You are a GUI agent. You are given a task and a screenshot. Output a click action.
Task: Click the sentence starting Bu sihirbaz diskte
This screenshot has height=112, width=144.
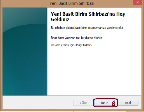click(x=88, y=28)
